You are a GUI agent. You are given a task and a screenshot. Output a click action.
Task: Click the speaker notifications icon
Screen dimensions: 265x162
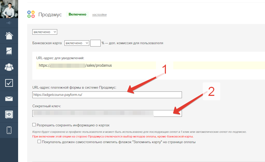tap(9, 23)
